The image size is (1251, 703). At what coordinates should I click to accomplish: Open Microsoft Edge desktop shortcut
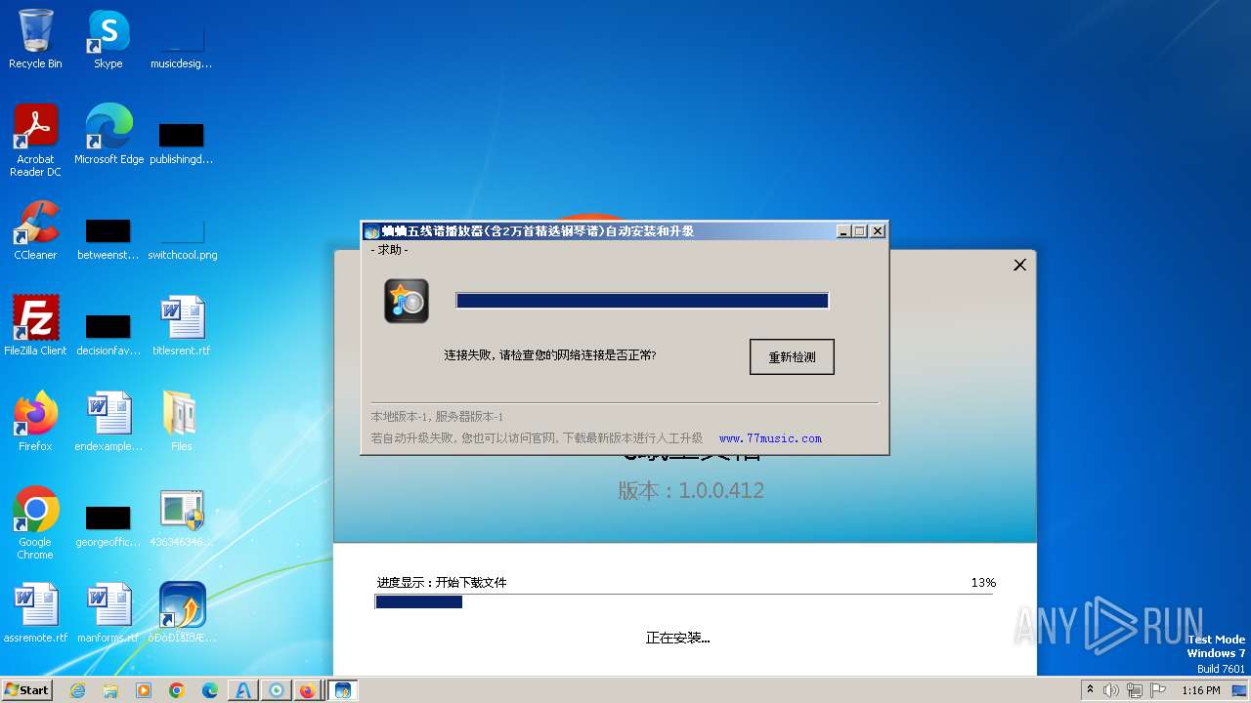click(108, 135)
